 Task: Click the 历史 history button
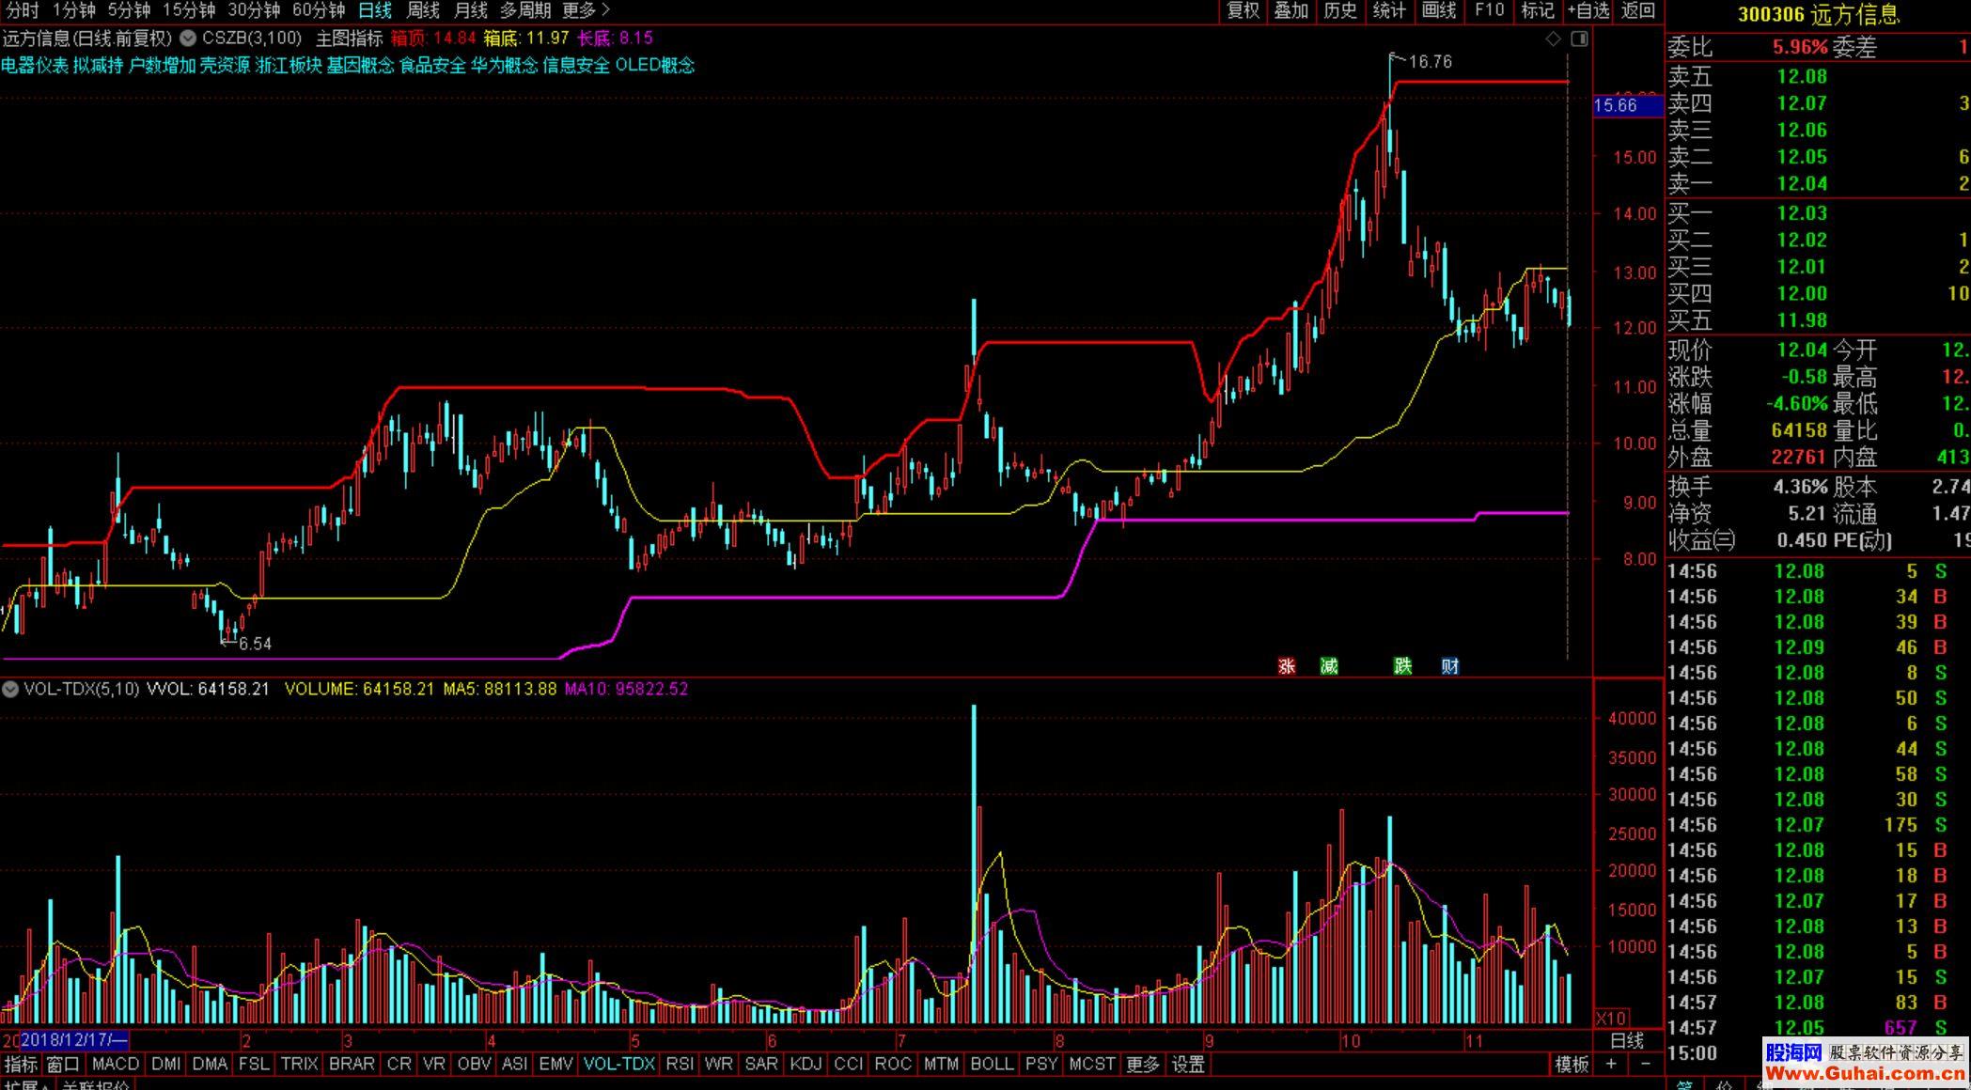1340,10
